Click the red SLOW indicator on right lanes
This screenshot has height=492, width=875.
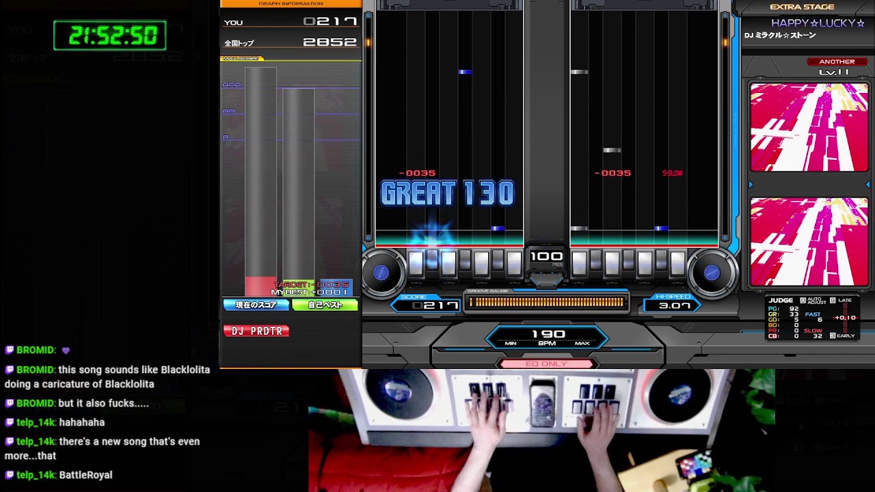[673, 173]
